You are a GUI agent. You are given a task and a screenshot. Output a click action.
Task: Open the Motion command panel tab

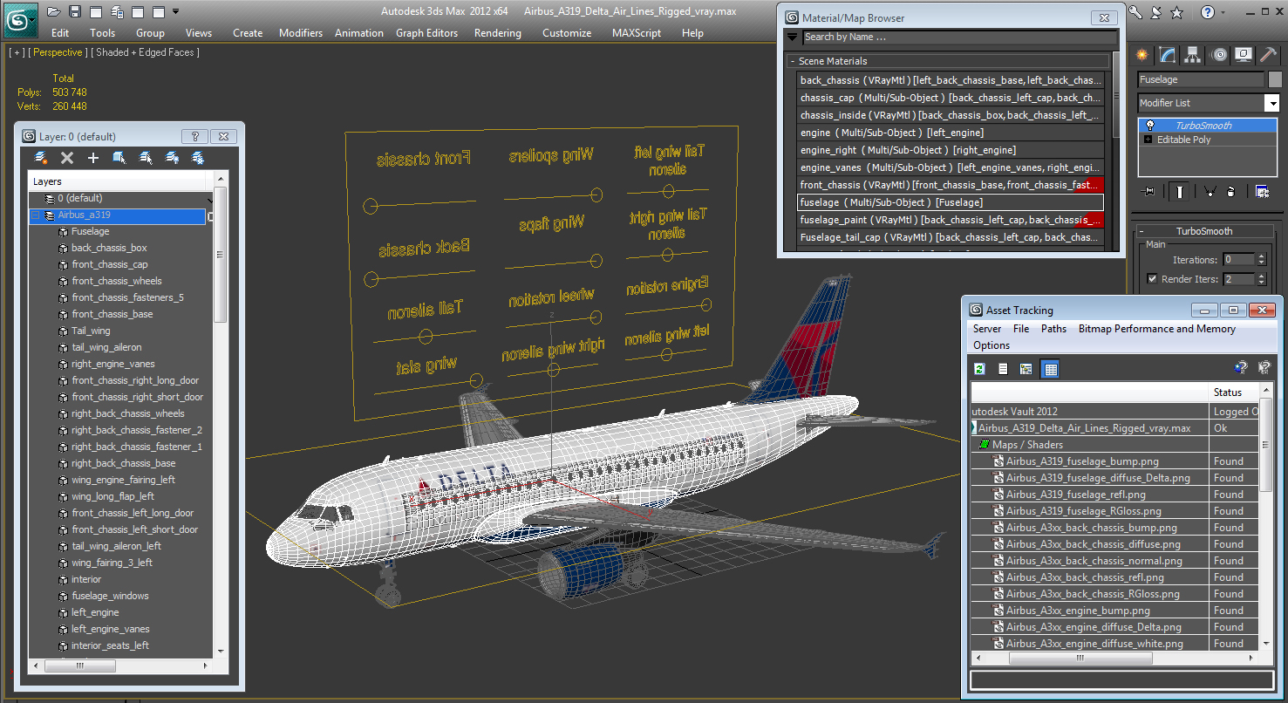click(x=1219, y=55)
